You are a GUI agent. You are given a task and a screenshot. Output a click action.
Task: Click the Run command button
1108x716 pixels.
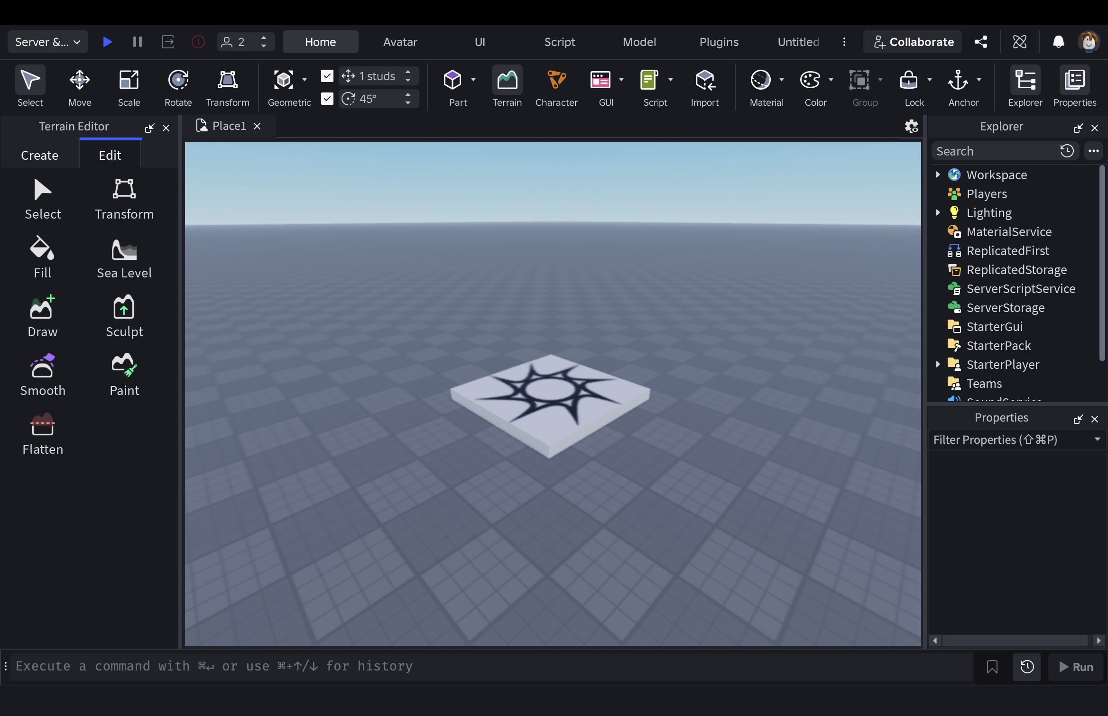point(1076,667)
